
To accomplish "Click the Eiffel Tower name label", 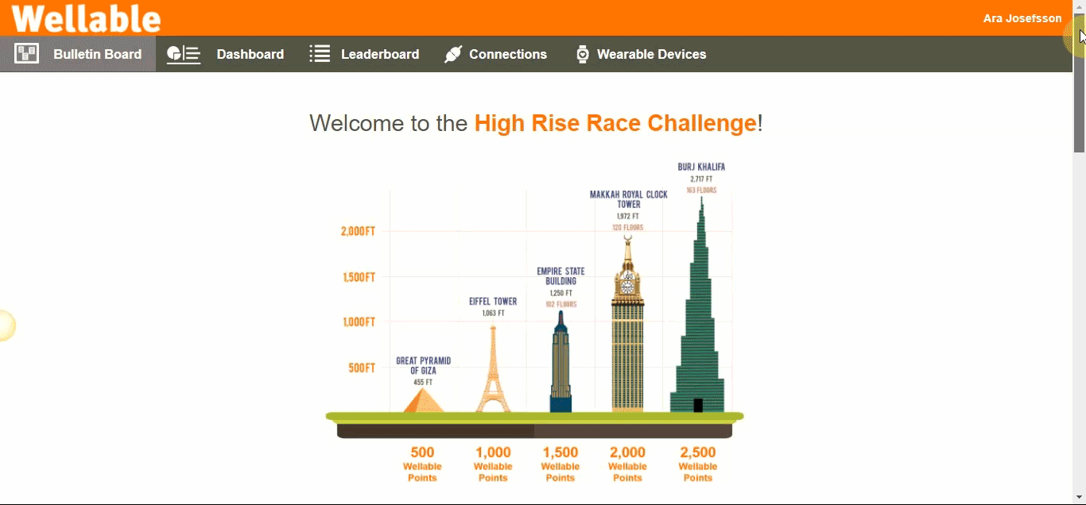I will point(493,302).
